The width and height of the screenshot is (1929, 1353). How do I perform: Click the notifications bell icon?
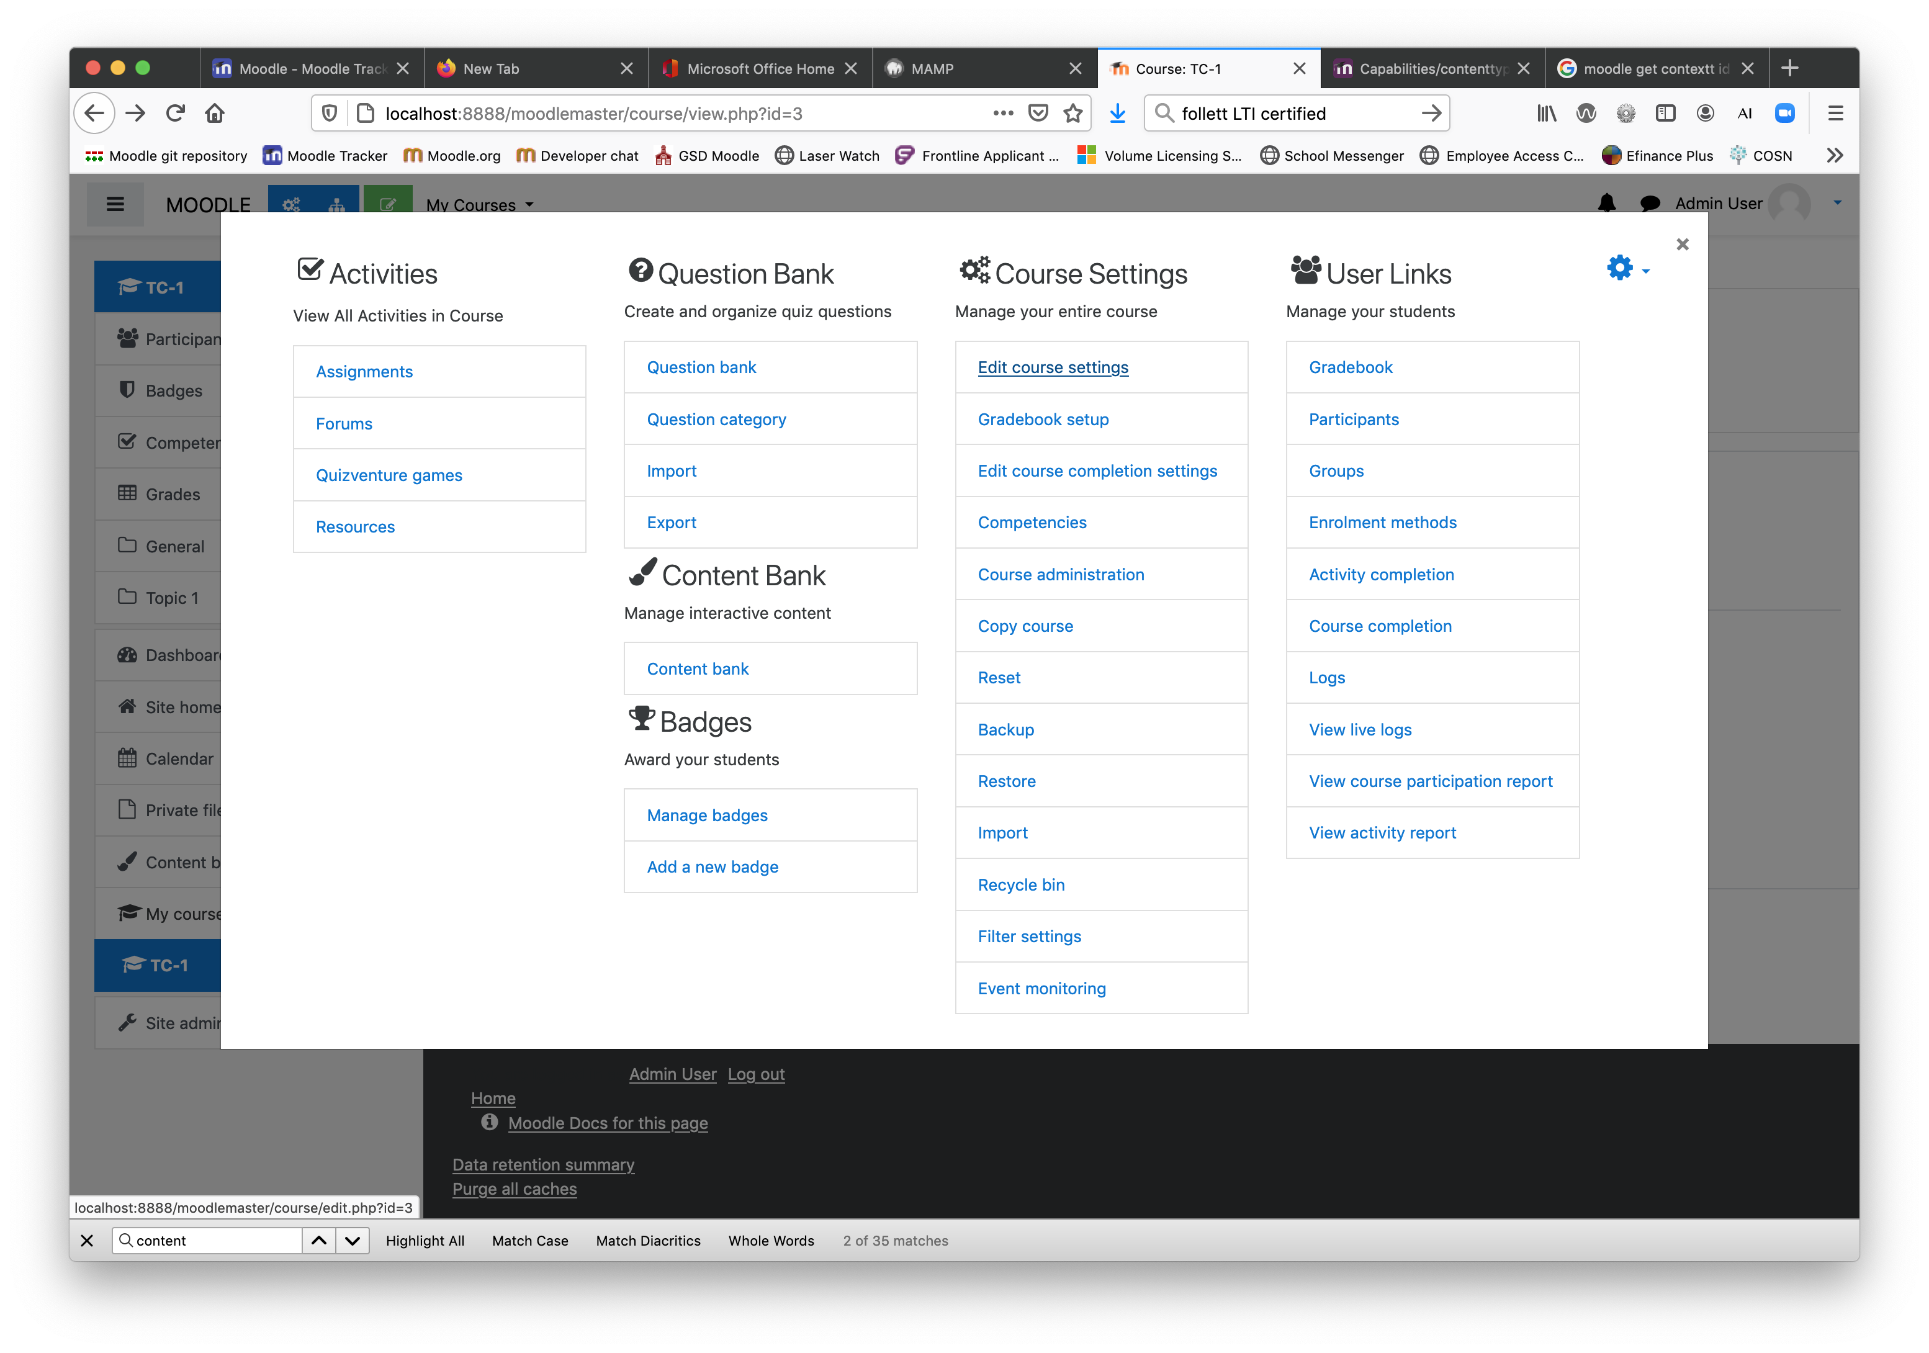pos(1606,204)
